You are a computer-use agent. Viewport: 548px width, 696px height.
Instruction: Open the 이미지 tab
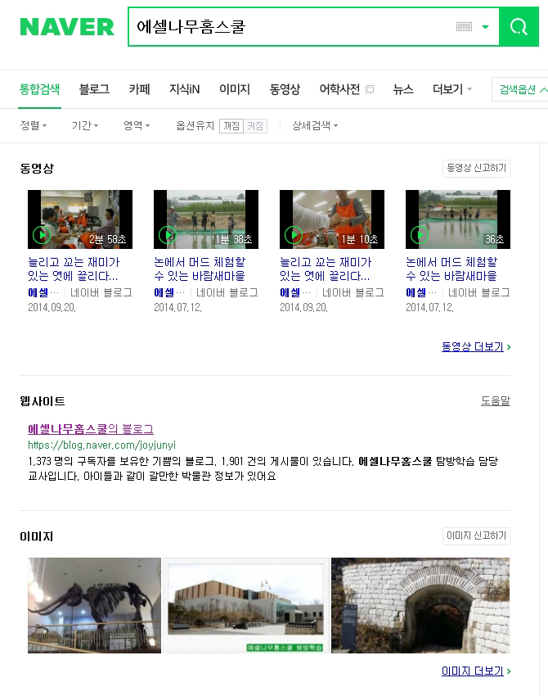235,89
